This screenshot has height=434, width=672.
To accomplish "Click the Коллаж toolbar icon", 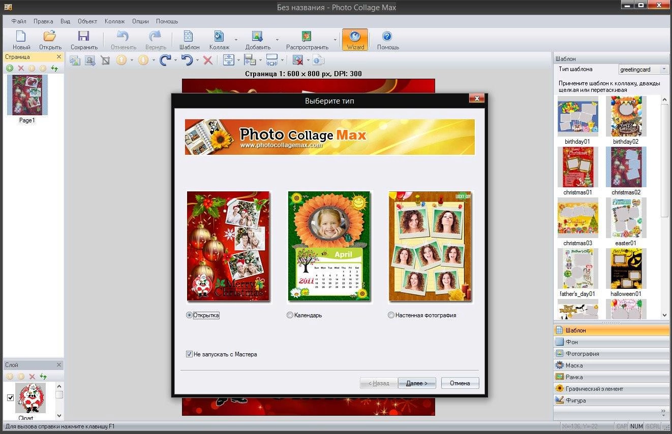I will [219, 40].
